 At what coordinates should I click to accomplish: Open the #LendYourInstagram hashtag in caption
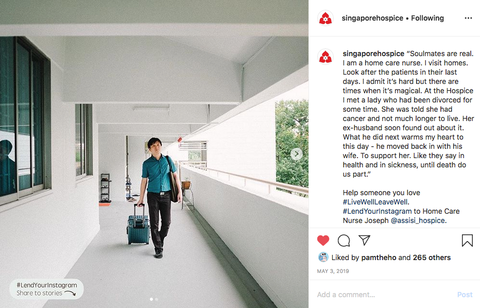point(377,211)
